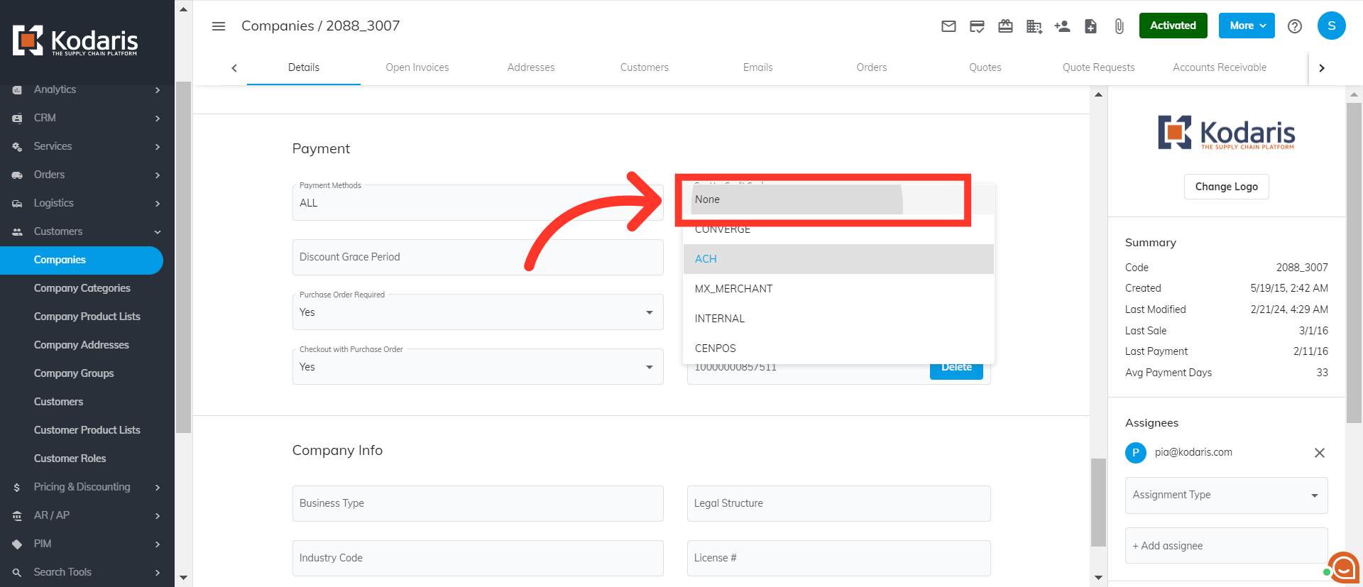This screenshot has height=587, width=1363.
Task: Click the Pricing dollar sign icon
Action: click(17, 488)
